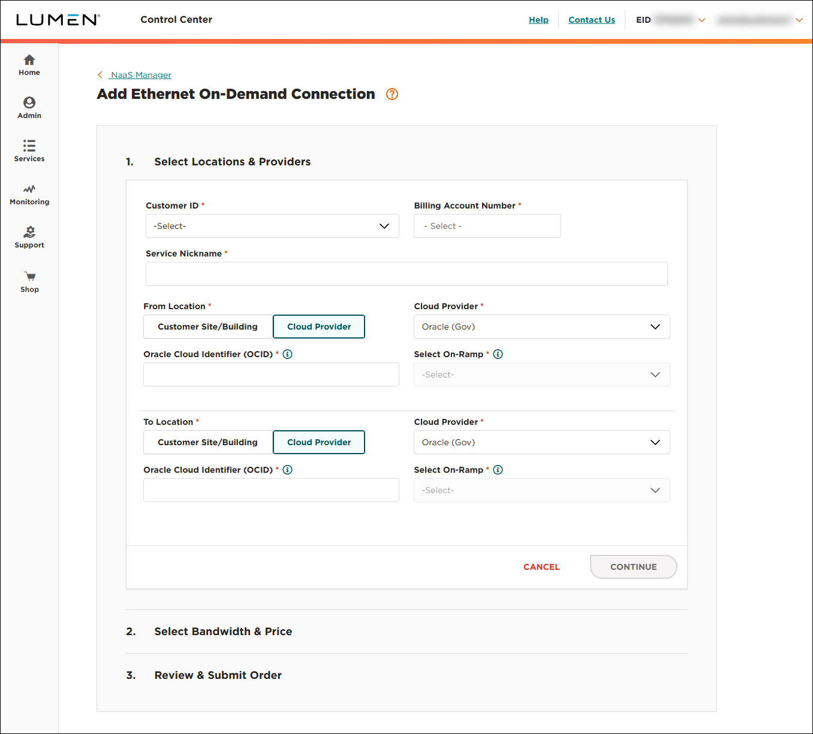Click info icon beside To Location OCID label

(288, 470)
